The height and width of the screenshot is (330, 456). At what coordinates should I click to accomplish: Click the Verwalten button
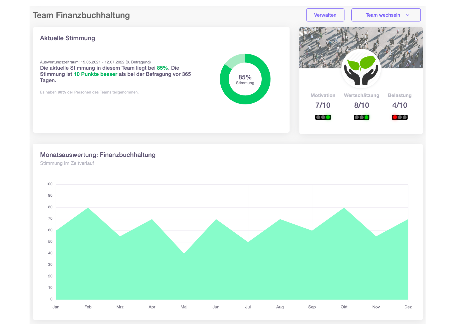[325, 15]
